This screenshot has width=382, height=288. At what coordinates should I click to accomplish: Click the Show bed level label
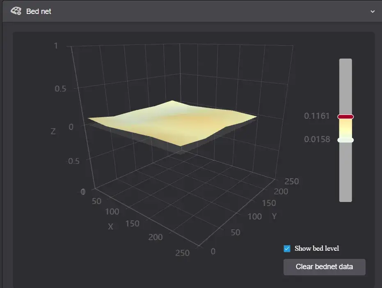pos(317,248)
